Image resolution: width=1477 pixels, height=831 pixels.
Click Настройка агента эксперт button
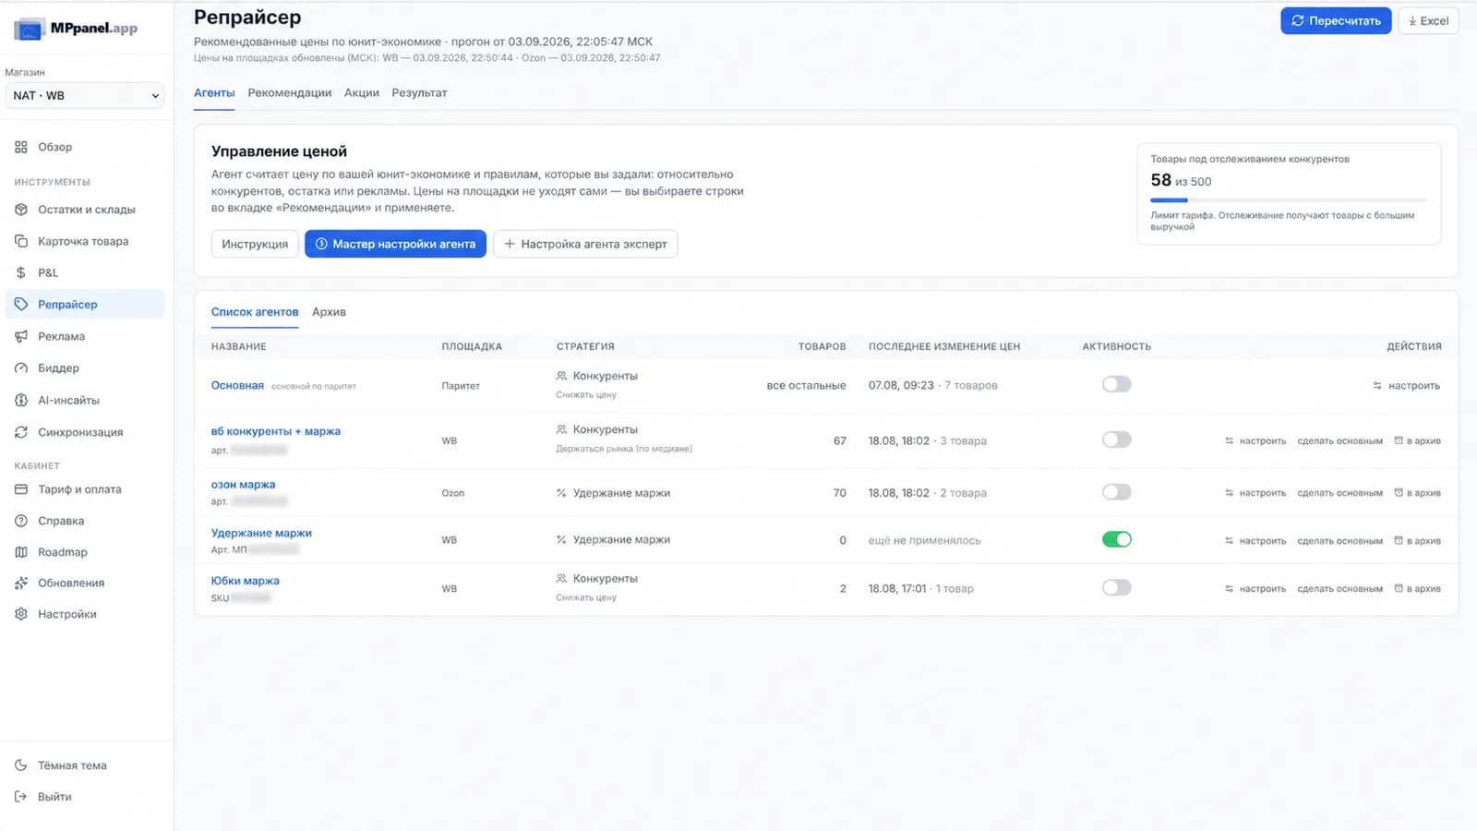[x=585, y=244]
